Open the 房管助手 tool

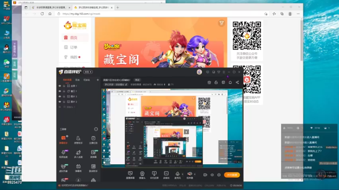point(78,140)
